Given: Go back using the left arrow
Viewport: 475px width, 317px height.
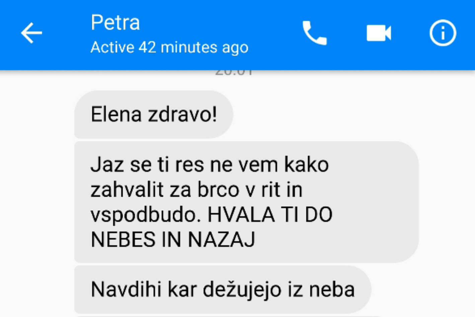Looking at the screenshot, I should click(31, 33).
